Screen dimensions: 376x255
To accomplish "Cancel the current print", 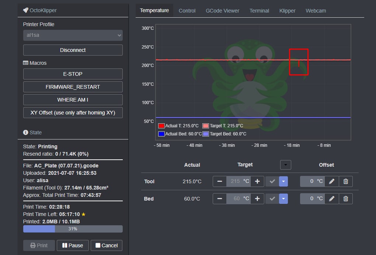I will [x=107, y=245].
